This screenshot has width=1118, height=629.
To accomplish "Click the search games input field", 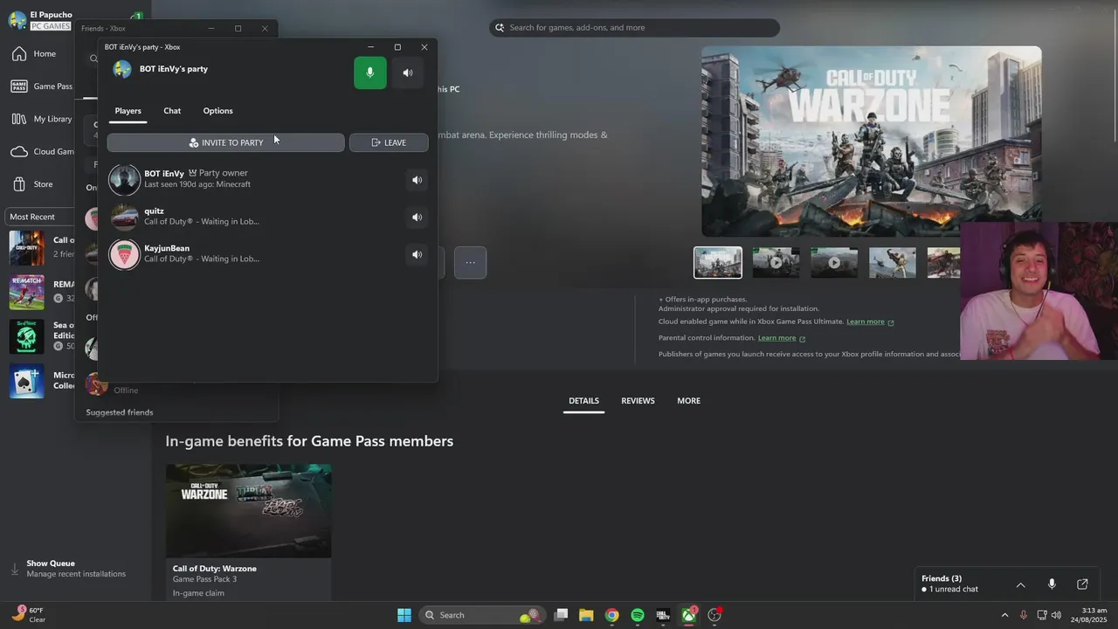I will 634,28.
